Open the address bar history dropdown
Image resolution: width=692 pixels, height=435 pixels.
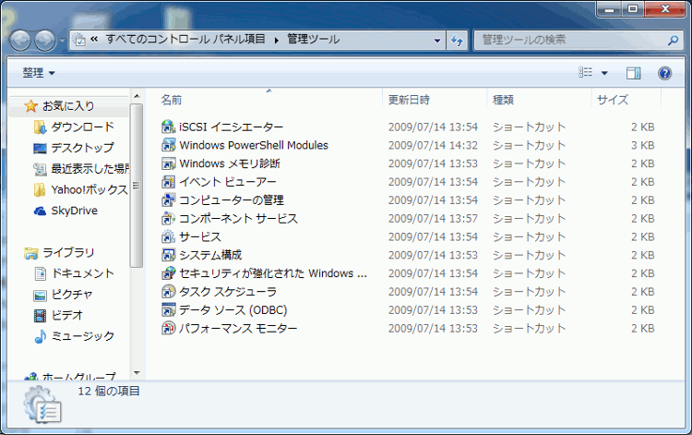436,40
